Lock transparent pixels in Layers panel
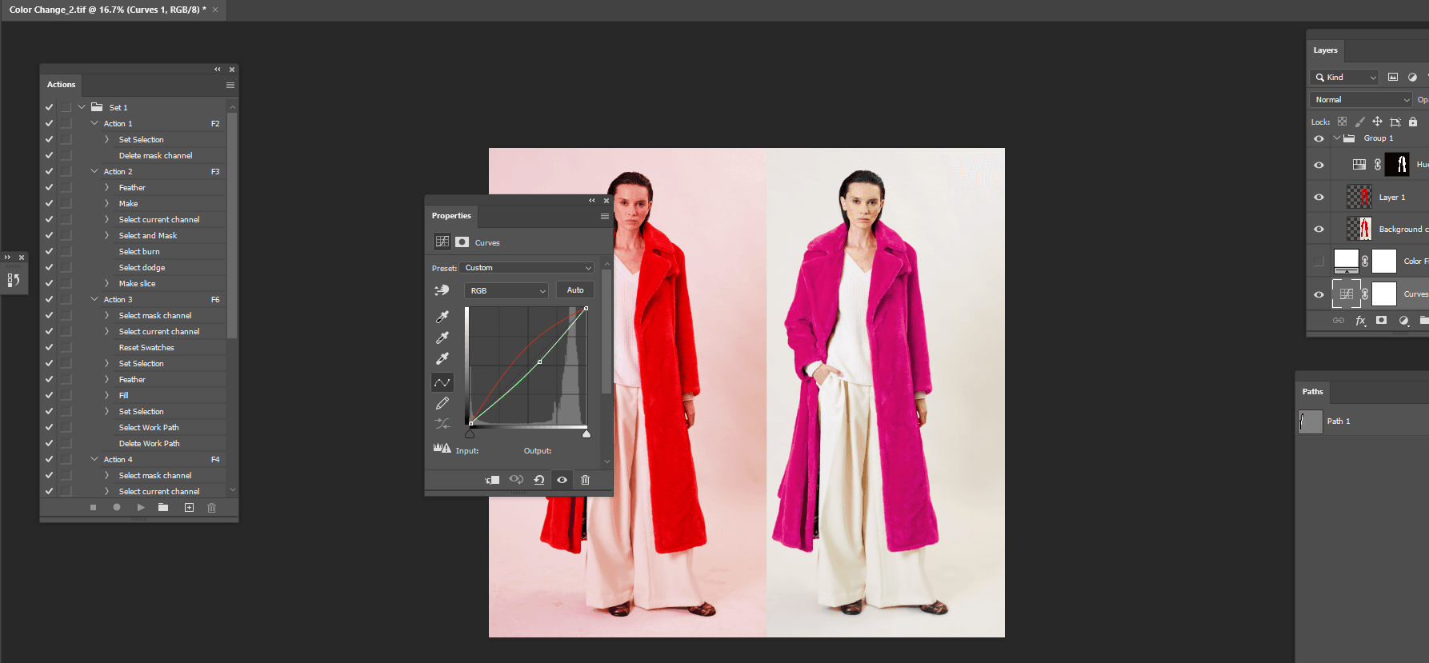The image size is (1429, 663). click(x=1342, y=122)
